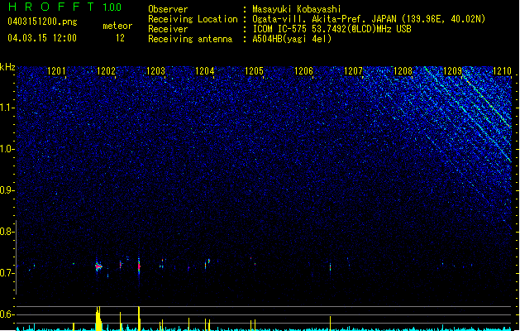520x331 pixels.
Task: Click the 0.7 kHz axis label
Action: pos(7,273)
